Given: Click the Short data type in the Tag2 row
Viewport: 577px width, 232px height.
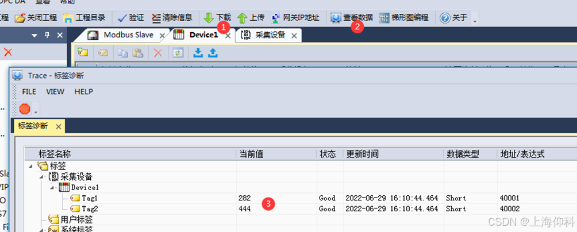Looking at the screenshot, I should click(x=456, y=209).
